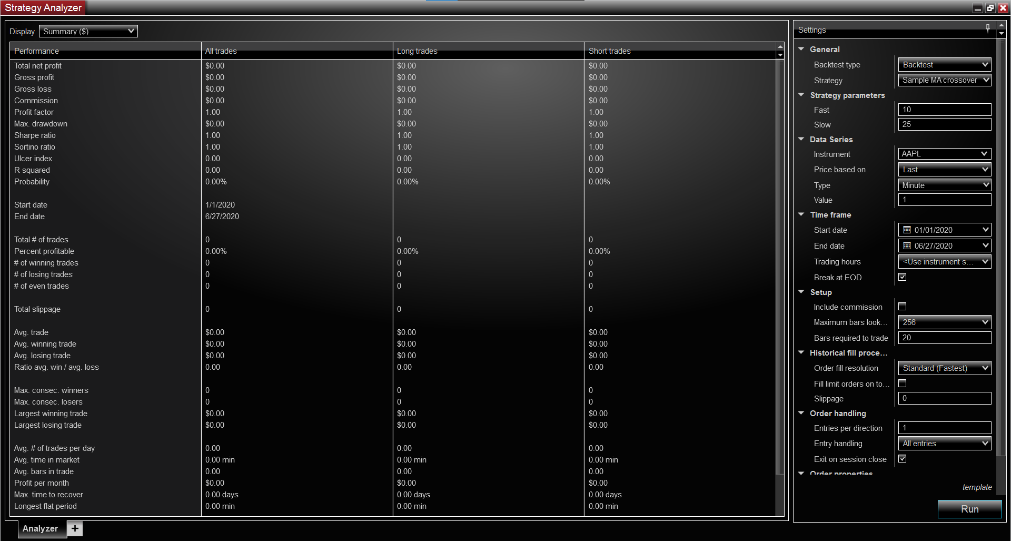Enable the Include commission checkbox
Image resolution: width=1011 pixels, height=541 pixels.
(x=903, y=306)
